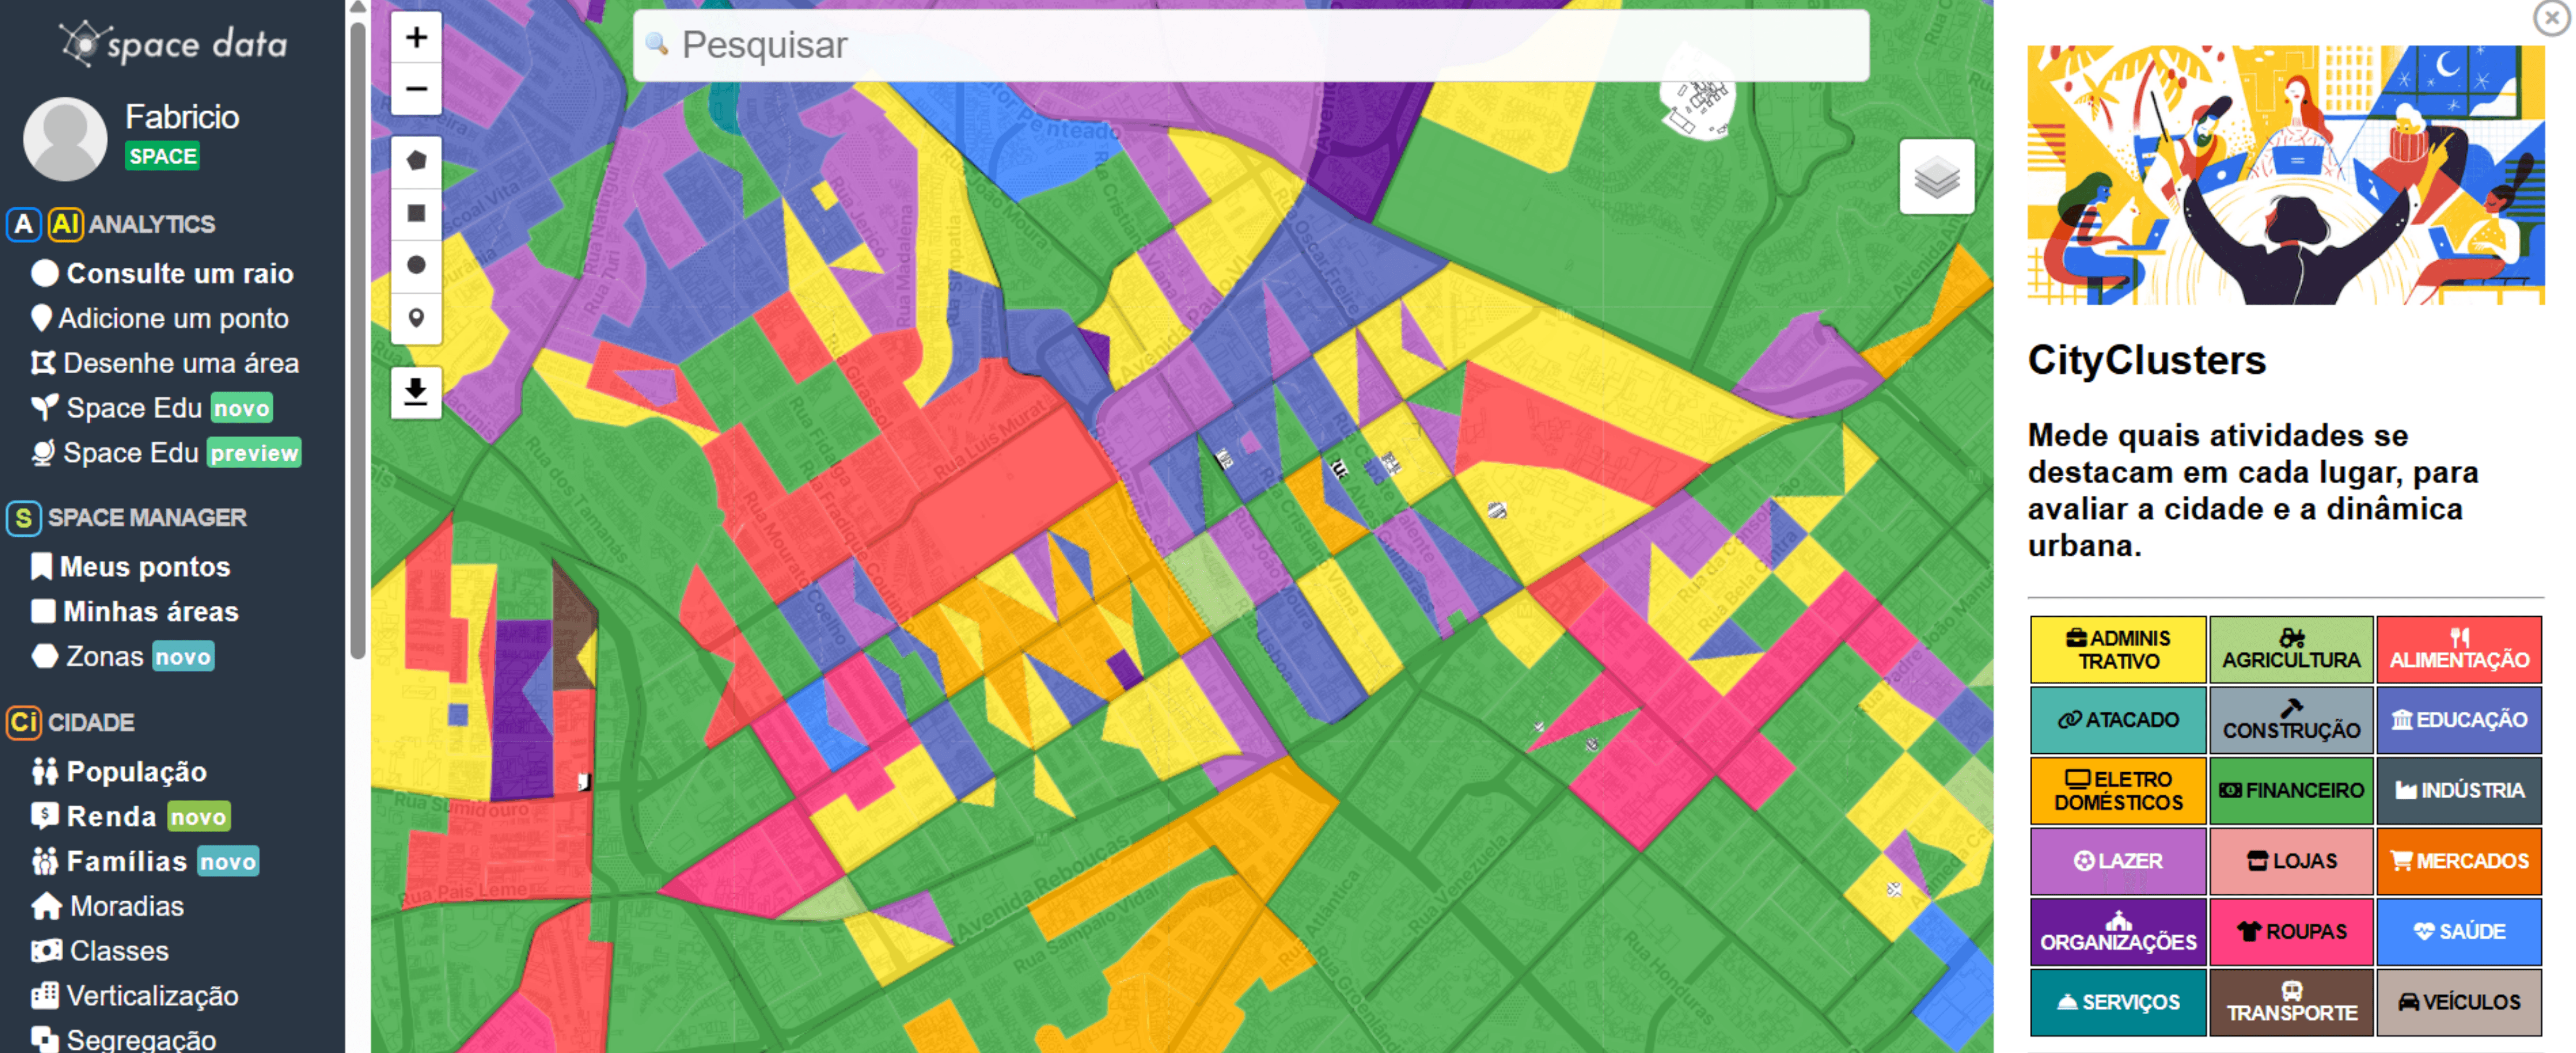Click the Meus pontos link

point(144,567)
